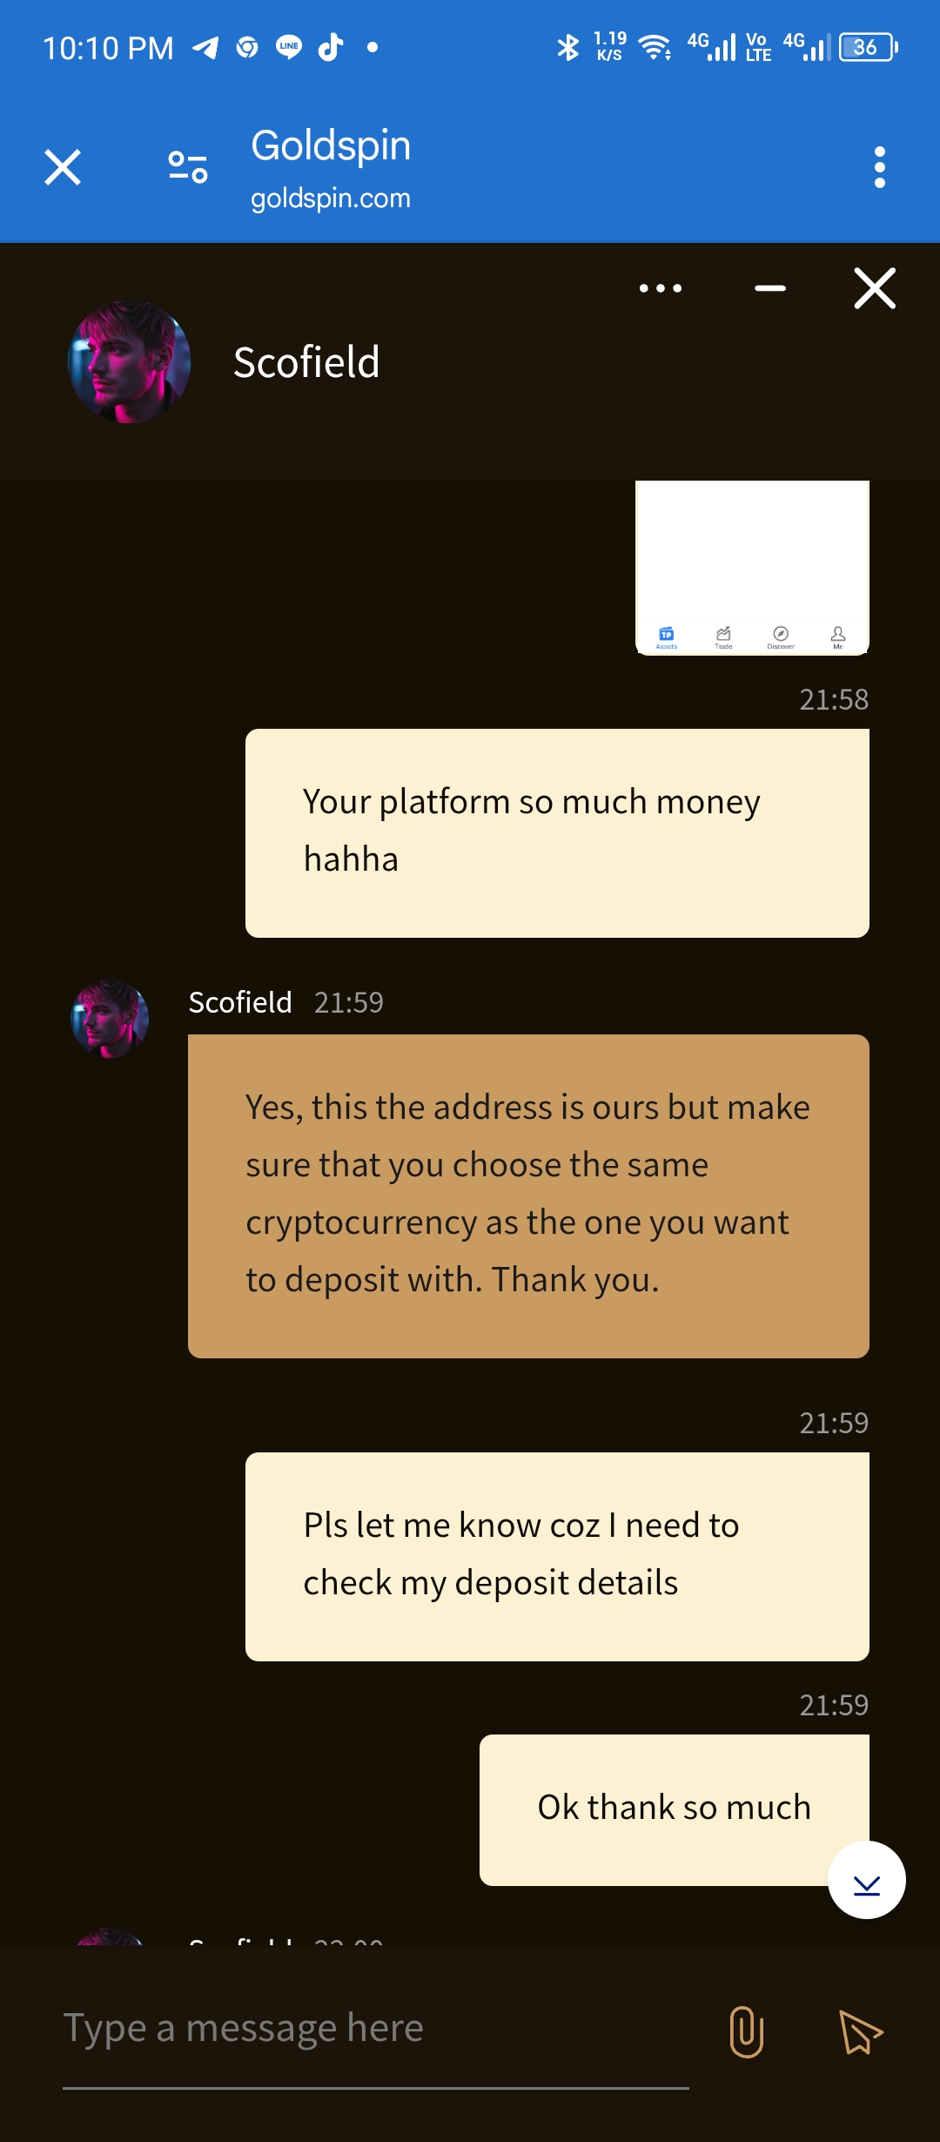
Task: Send the message with the arrow icon
Action: coord(860,2031)
